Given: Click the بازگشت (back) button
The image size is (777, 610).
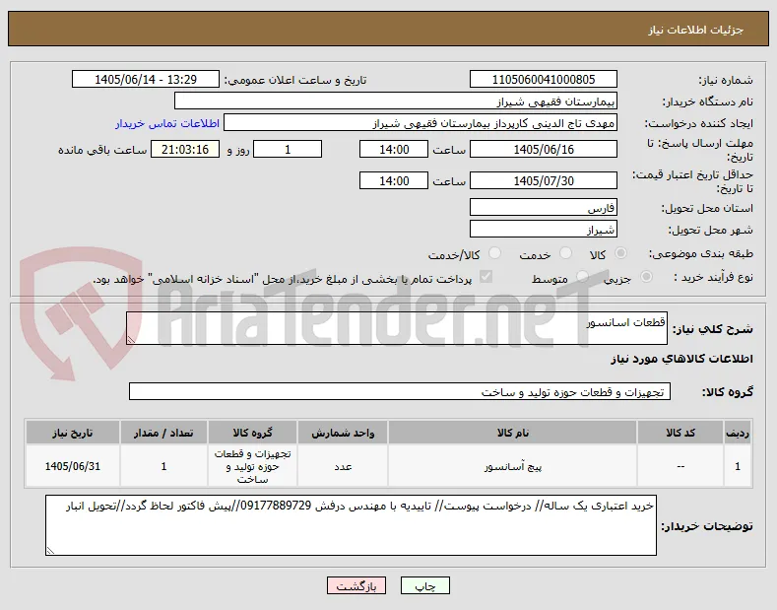Looking at the screenshot, I should pos(356,585).
